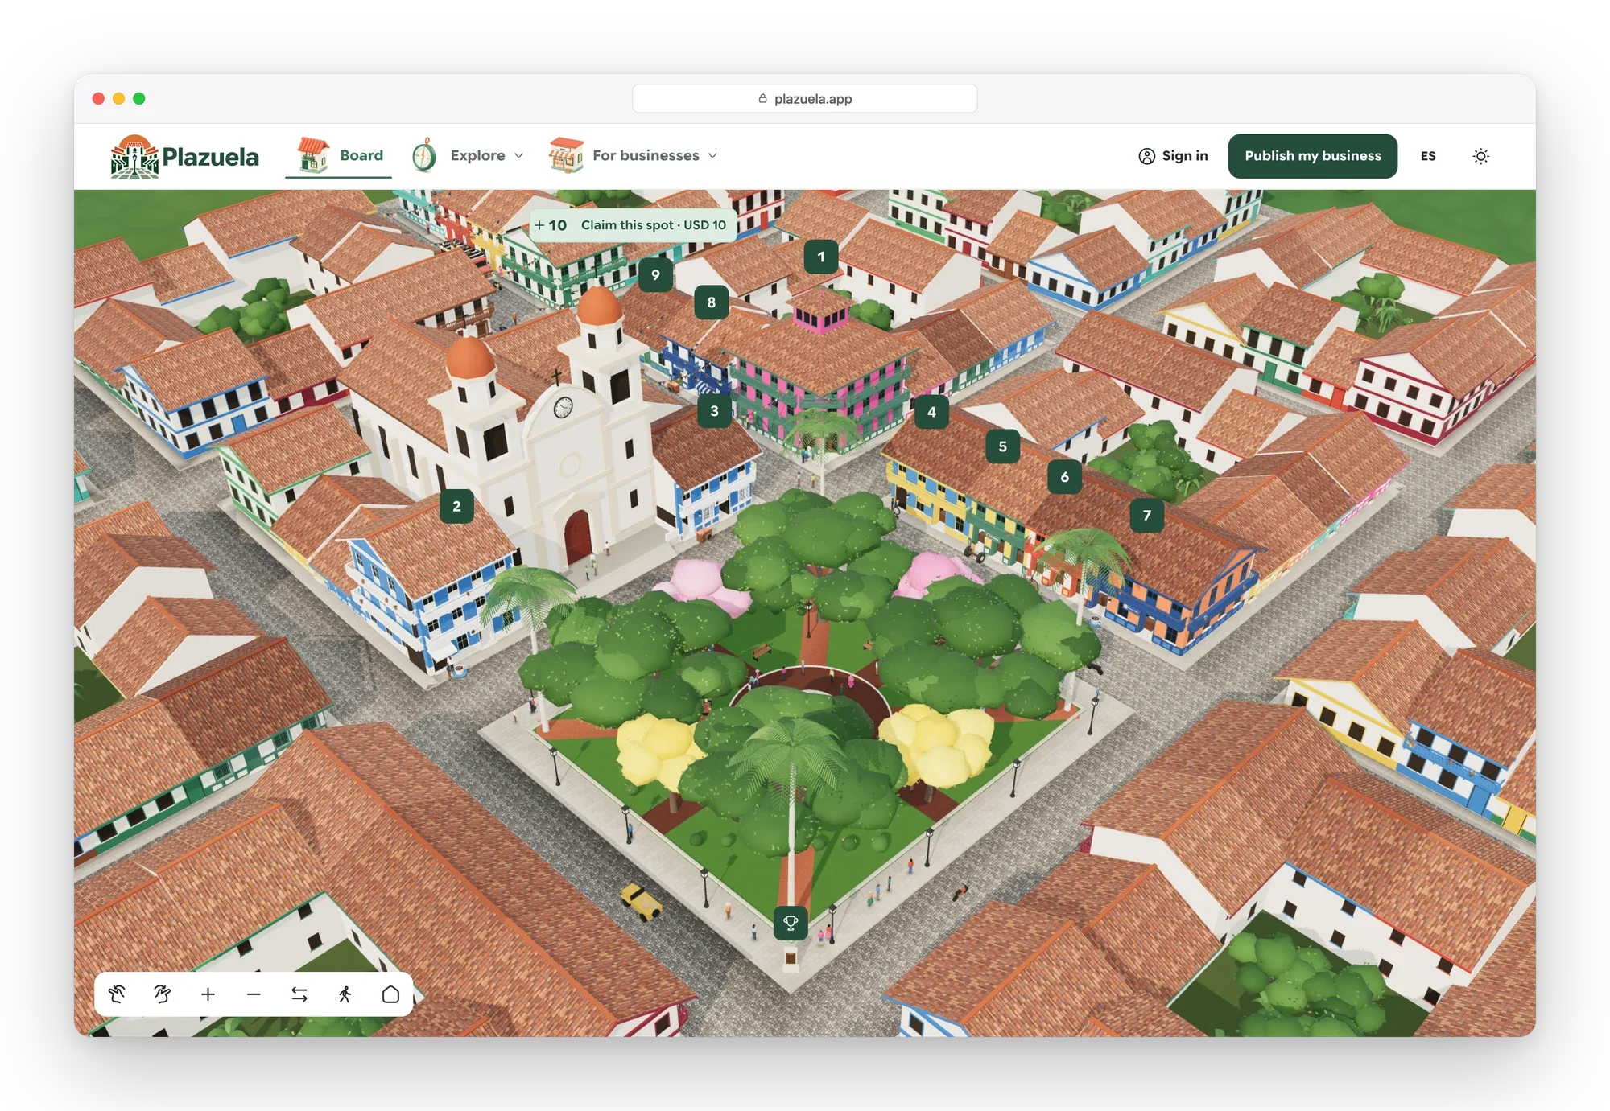The height and width of the screenshot is (1111, 1610).
Task: Expand the Explore dropdown menu
Action: (x=468, y=156)
